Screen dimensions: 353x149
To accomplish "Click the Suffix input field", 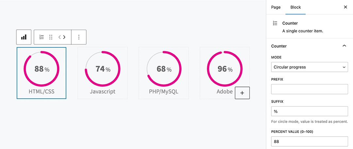I will click(310, 111).
